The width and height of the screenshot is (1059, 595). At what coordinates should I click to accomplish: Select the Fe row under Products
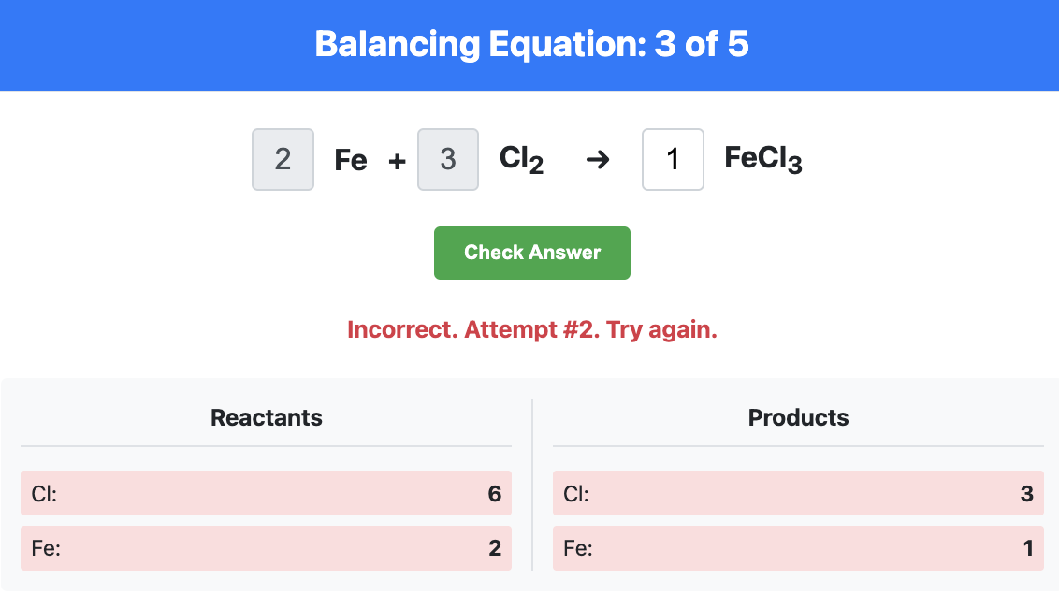[798, 547]
